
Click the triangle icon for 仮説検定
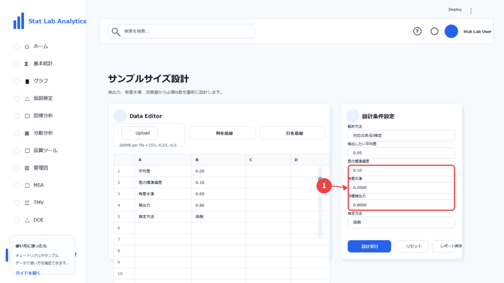[x=27, y=98]
